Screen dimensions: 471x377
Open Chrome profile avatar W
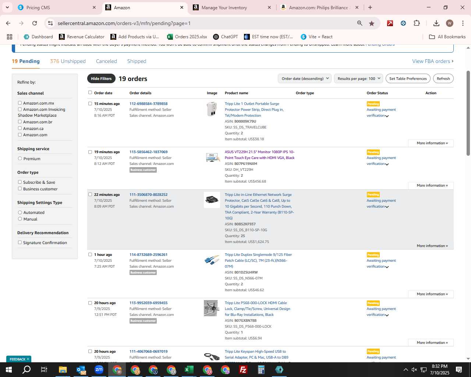click(449, 23)
